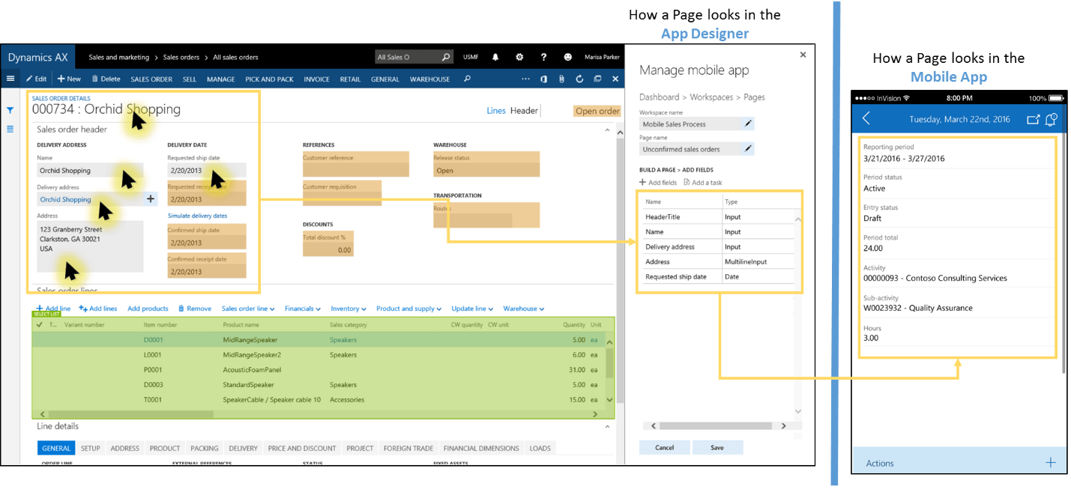Switch to Lines view of the sales order

(496, 110)
